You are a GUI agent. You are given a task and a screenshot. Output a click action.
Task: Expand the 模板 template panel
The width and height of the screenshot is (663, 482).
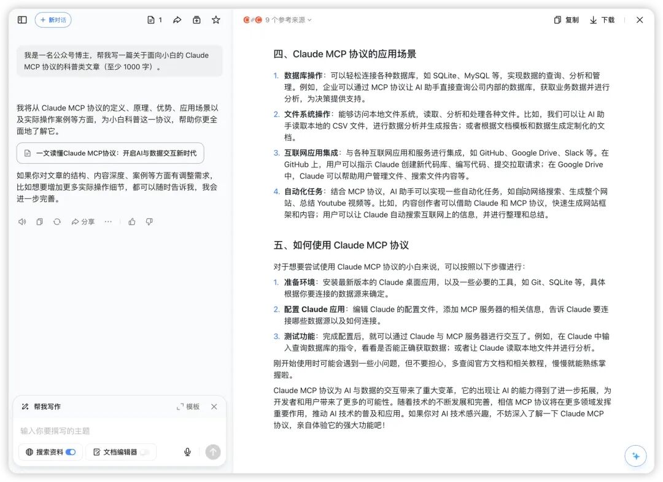coord(188,407)
